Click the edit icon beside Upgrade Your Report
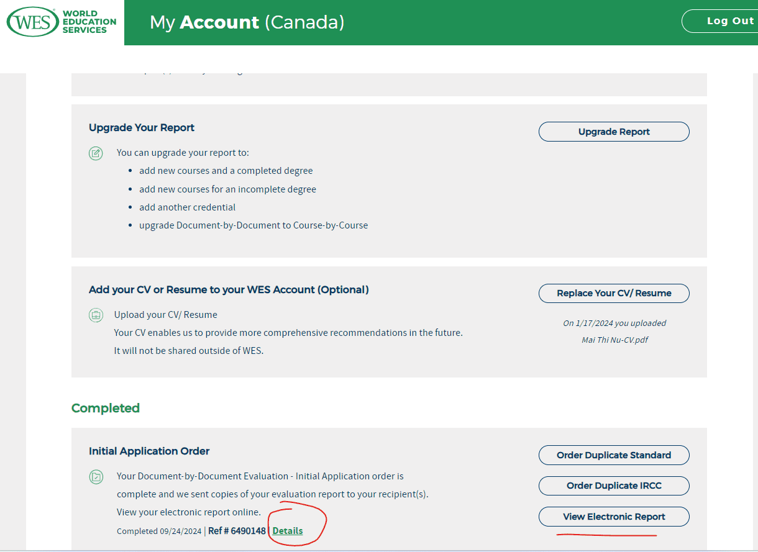 [96, 153]
